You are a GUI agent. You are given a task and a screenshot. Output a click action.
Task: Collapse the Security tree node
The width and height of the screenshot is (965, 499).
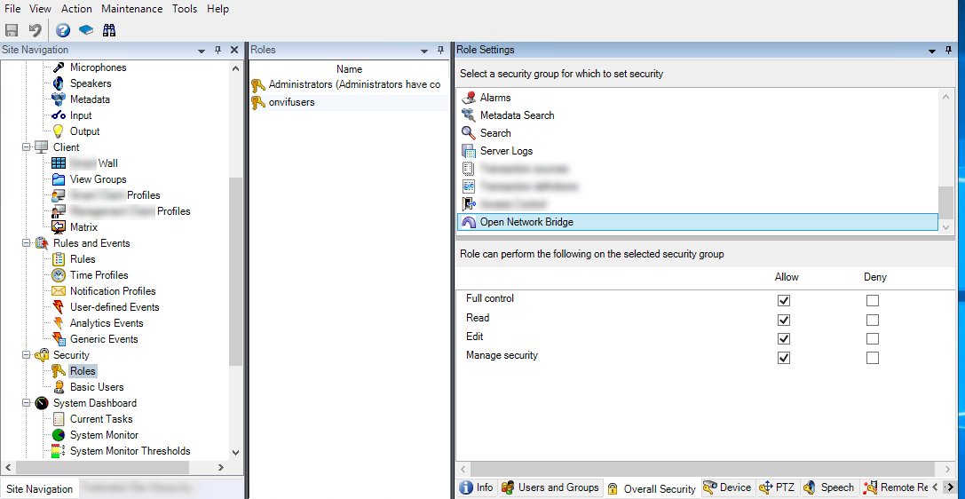click(x=27, y=355)
